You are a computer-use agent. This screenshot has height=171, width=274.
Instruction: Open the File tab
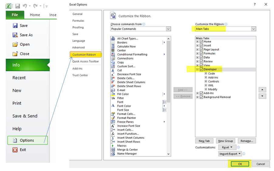pyautogui.click(x=15, y=15)
